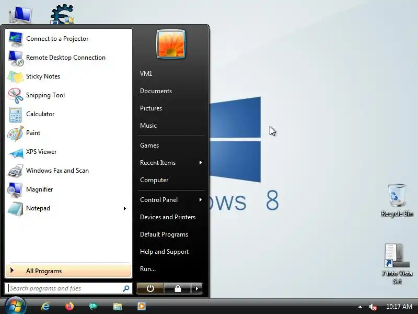Click the Sticky Notes label text
This screenshot has width=418, height=314.
point(43,76)
